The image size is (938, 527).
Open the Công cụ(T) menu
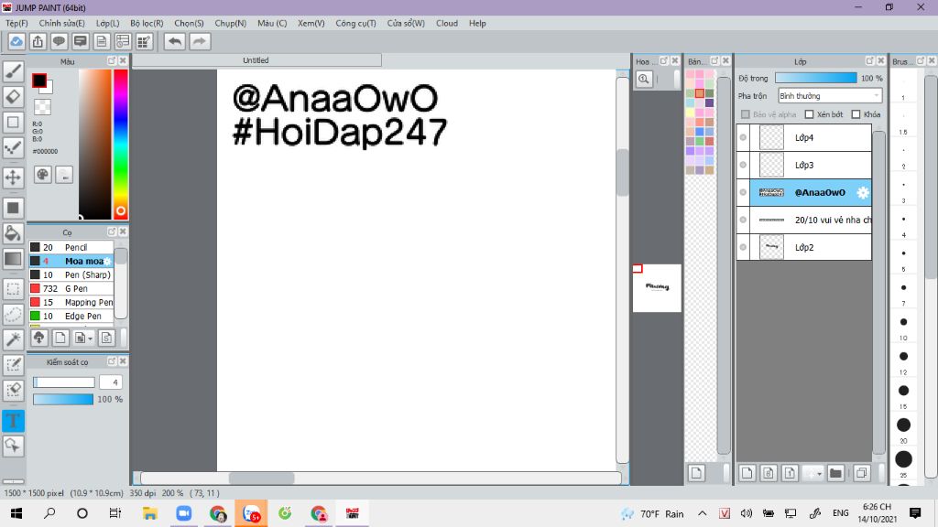356,23
